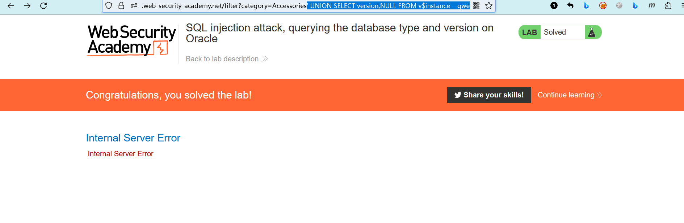The width and height of the screenshot is (684, 223).
Task: Open the browser extensions puzzle icon
Action: pos(668,5)
